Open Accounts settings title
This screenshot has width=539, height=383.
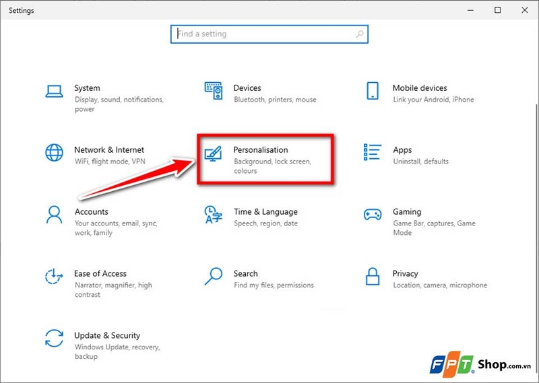point(92,211)
